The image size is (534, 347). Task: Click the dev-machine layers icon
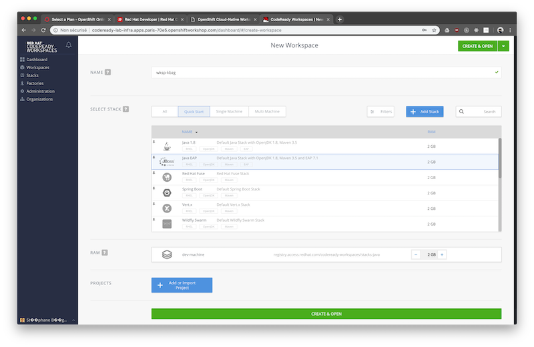(x=167, y=254)
